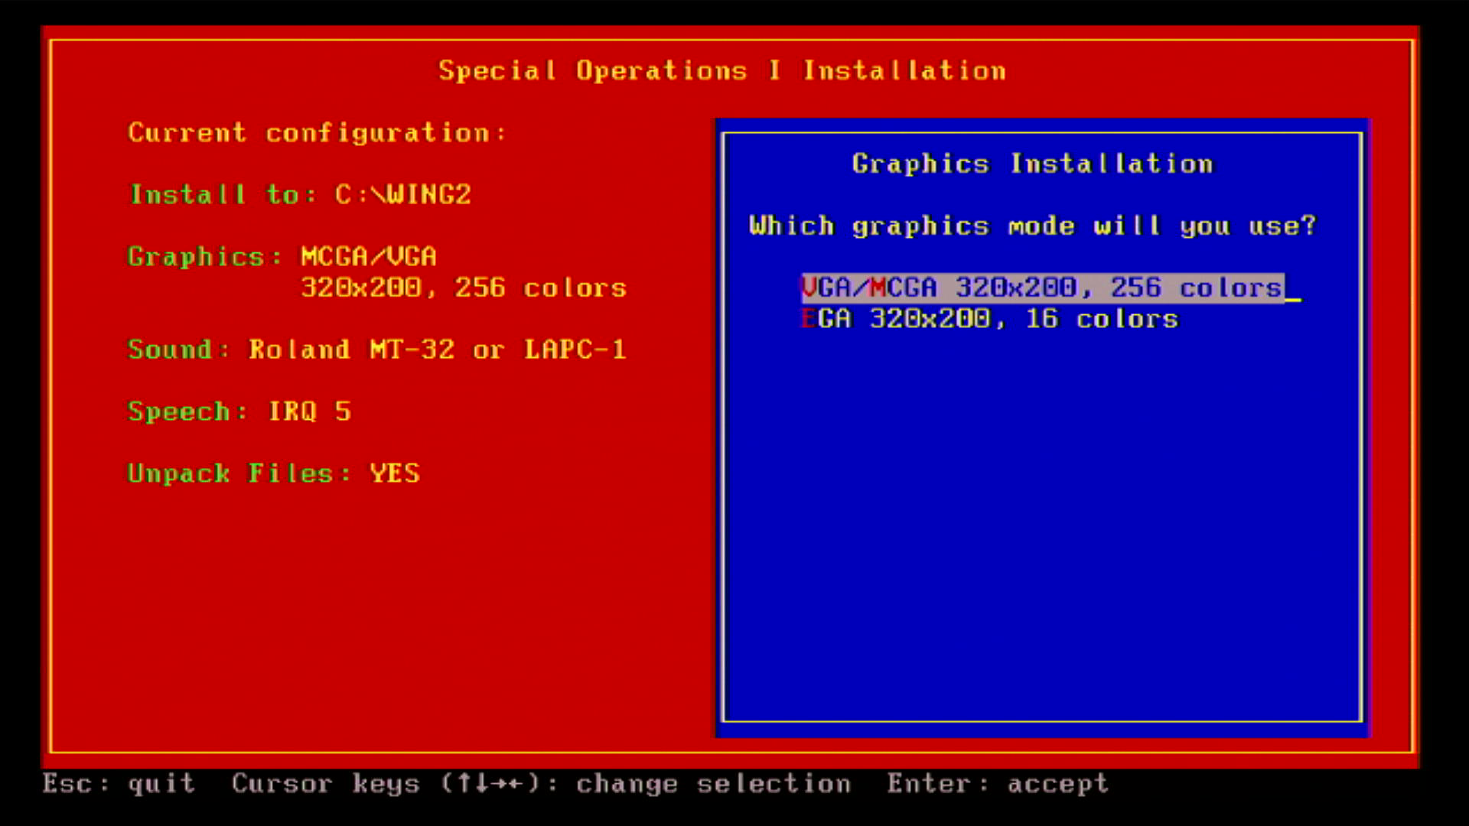This screenshot has height=826, width=1469.
Task: Click the Graphics Installation title
Action: point(1032,164)
